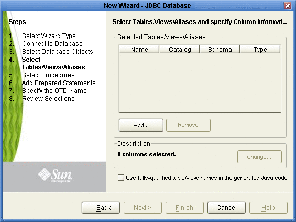Click the Finish button
The image size is (296, 222).
pyautogui.click(x=184, y=207)
